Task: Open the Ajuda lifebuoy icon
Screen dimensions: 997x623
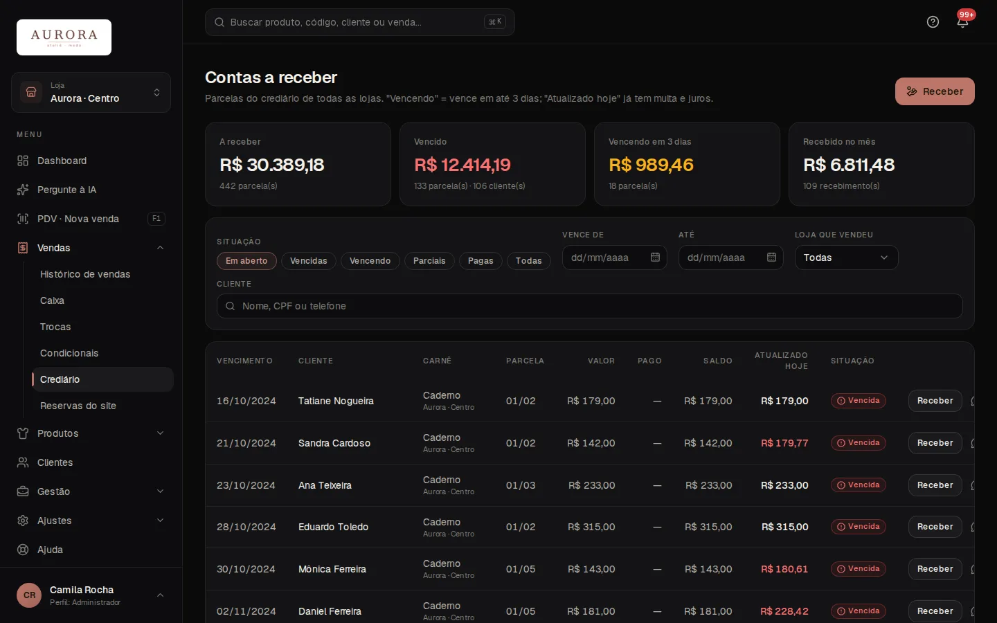Action: coord(23,550)
